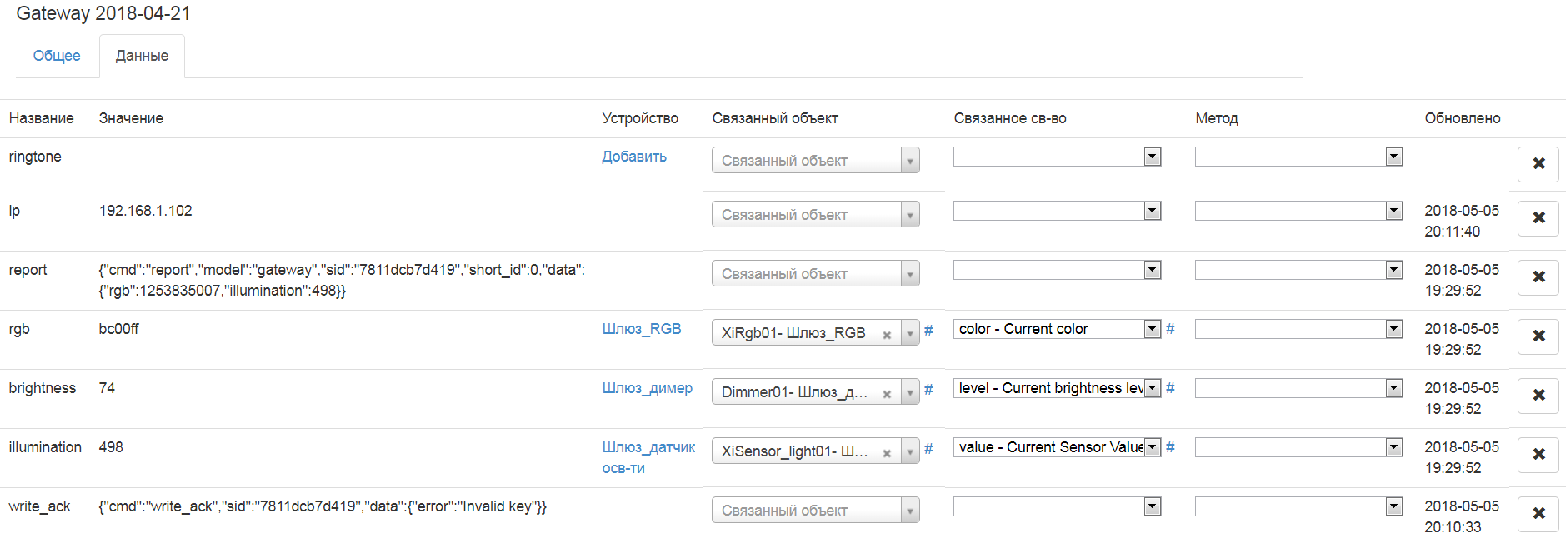Click the Добавить link for ringtone

point(634,157)
